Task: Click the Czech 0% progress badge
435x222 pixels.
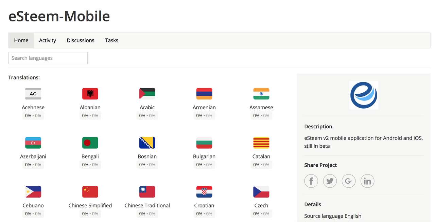Action: point(261,214)
